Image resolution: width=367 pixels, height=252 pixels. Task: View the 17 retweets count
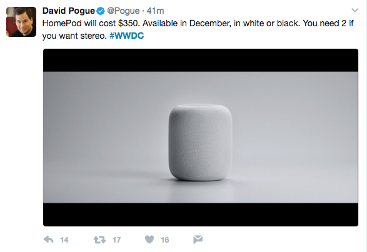(x=116, y=240)
